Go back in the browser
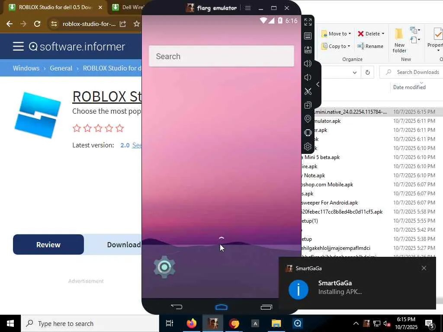Viewport: 443px width, 332px height. [10, 24]
